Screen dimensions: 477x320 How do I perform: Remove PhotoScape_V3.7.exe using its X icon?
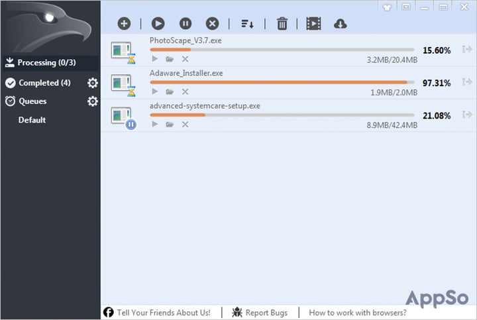click(x=185, y=59)
